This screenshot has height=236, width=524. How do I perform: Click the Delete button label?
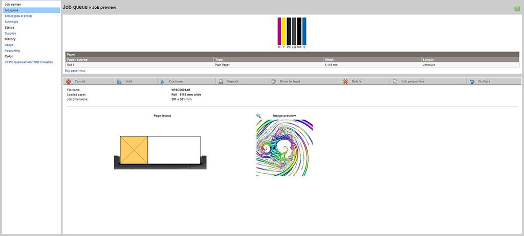pos(357,81)
